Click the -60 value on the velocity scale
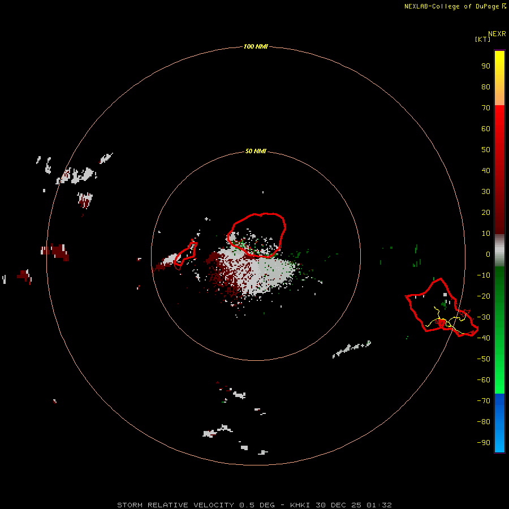The height and width of the screenshot is (509, 509). coord(484,380)
